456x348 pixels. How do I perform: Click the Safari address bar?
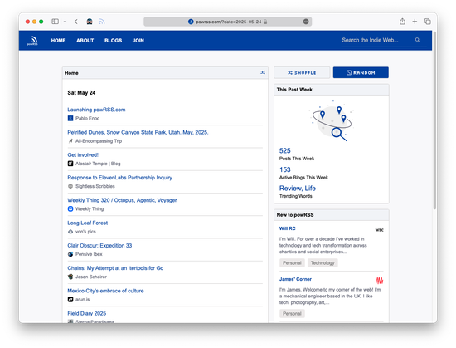[x=228, y=22]
